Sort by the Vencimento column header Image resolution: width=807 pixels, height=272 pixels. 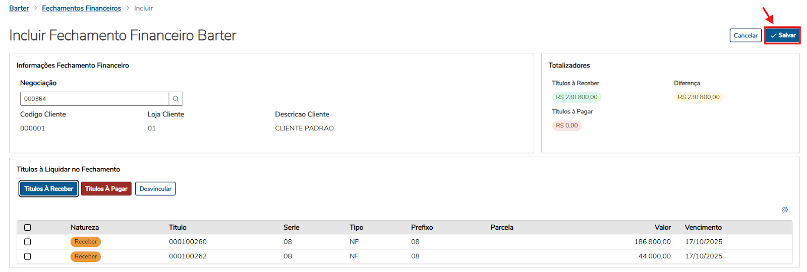tap(703, 228)
